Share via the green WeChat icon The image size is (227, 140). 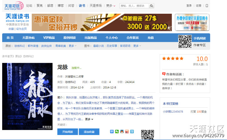pyautogui.click(x=117, y=132)
